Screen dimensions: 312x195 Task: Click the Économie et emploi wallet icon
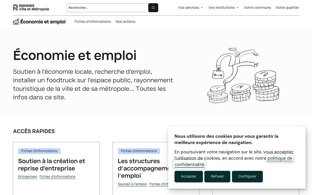pos(16,22)
